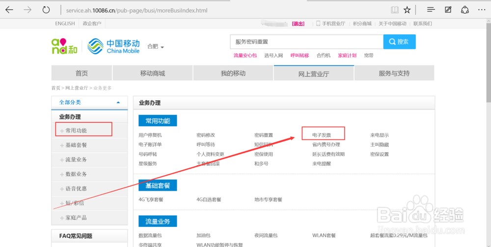
Task: Open reading view book icon
Action: [395, 10]
